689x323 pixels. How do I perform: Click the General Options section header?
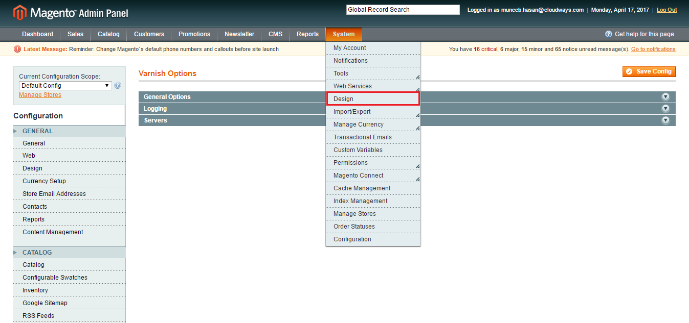[407, 97]
